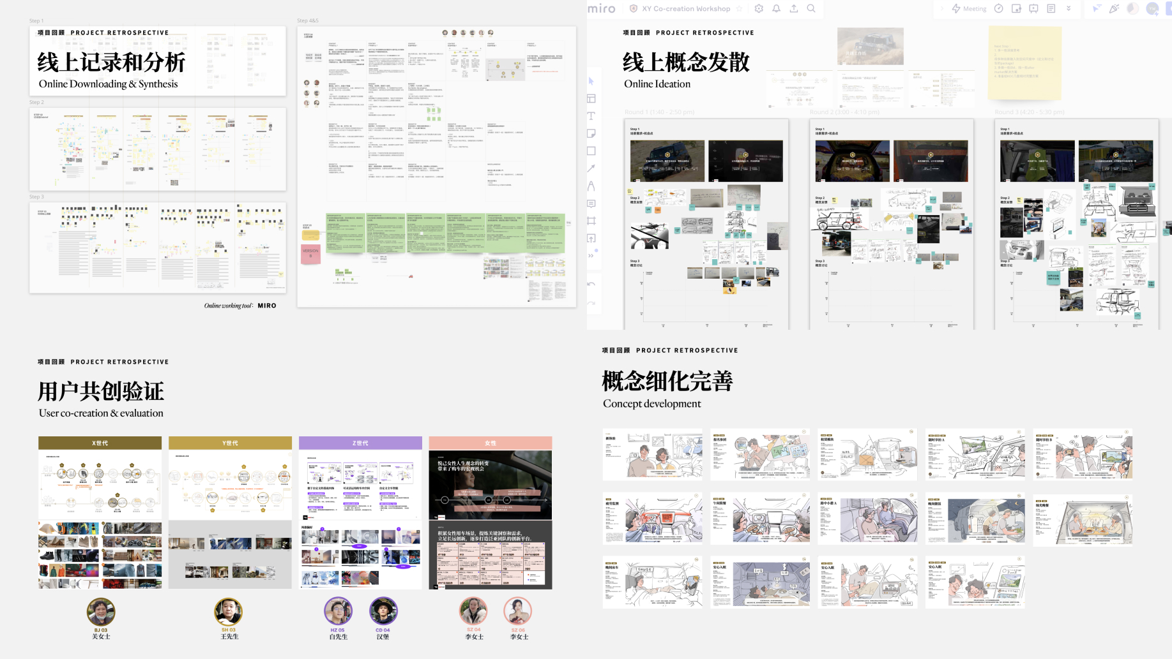Toggle collaborators' cursors visibility
This screenshot has height=659, width=1172.
pyautogui.click(x=1096, y=9)
